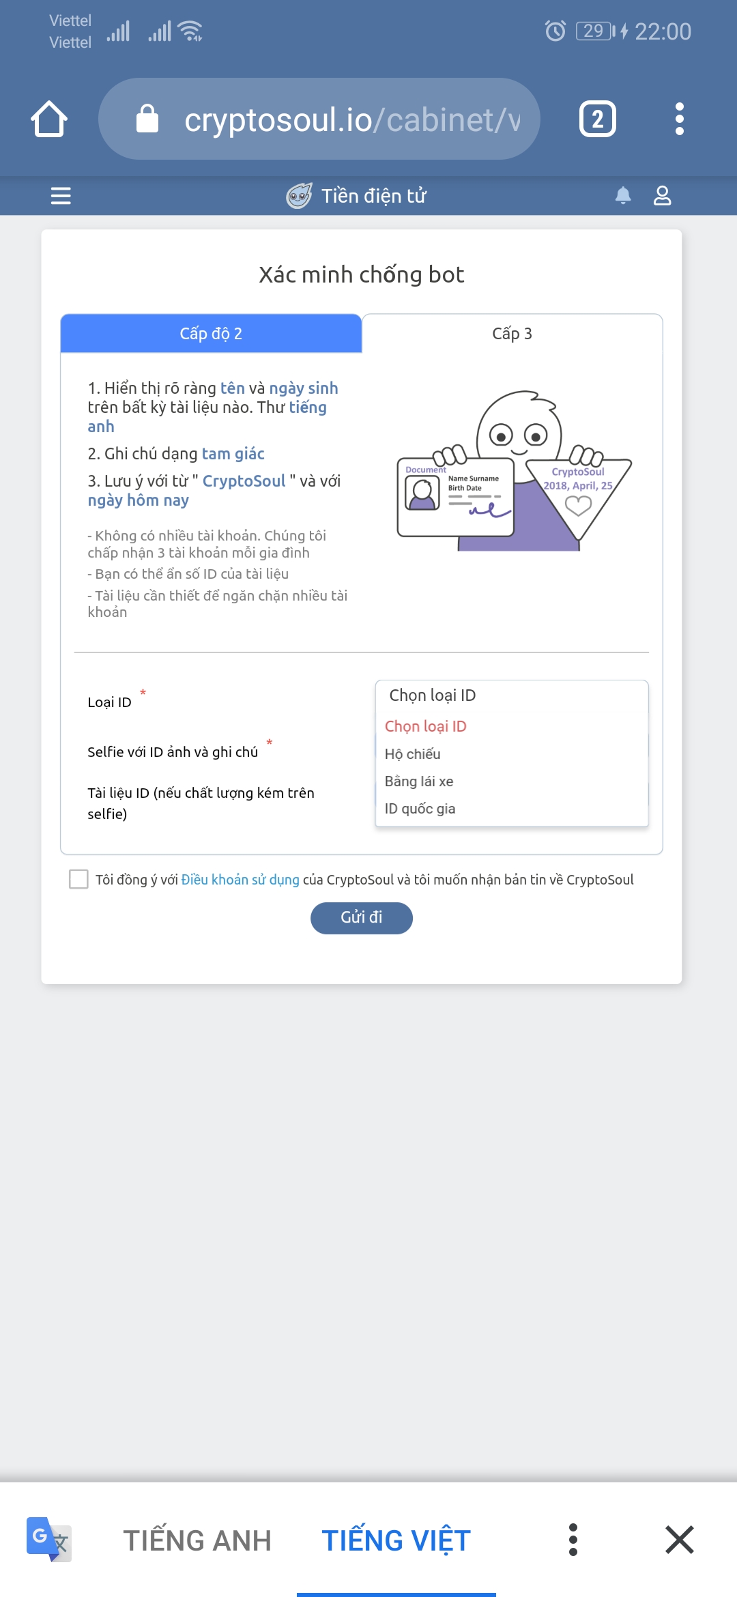Viewport: 737px width, 1597px height.
Task: Select "Hộ chiếu" from the ID list
Action: tap(413, 754)
